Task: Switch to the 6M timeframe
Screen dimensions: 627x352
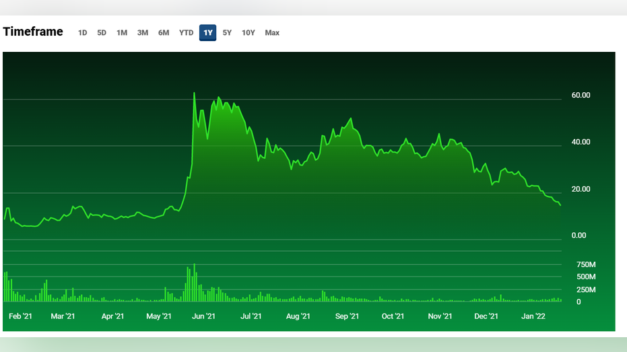Action: tap(164, 33)
